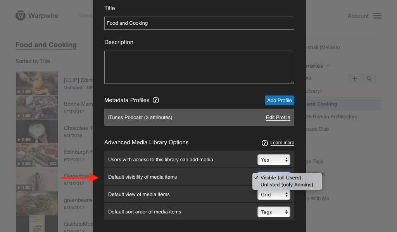Click the underlined visibility link
Screen dimensions: 397x232
tap(134, 177)
